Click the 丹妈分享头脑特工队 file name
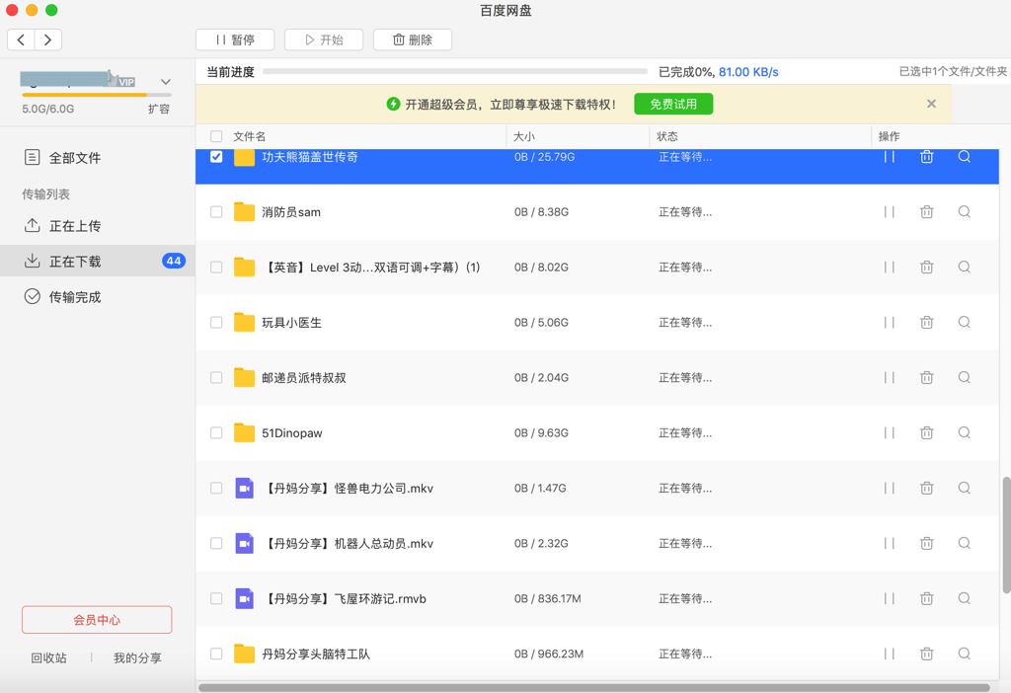This screenshot has width=1011, height=693. point(316,654)
